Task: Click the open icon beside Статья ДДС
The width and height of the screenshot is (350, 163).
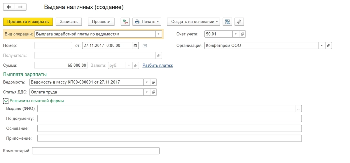Action: (x=154, y=92)
